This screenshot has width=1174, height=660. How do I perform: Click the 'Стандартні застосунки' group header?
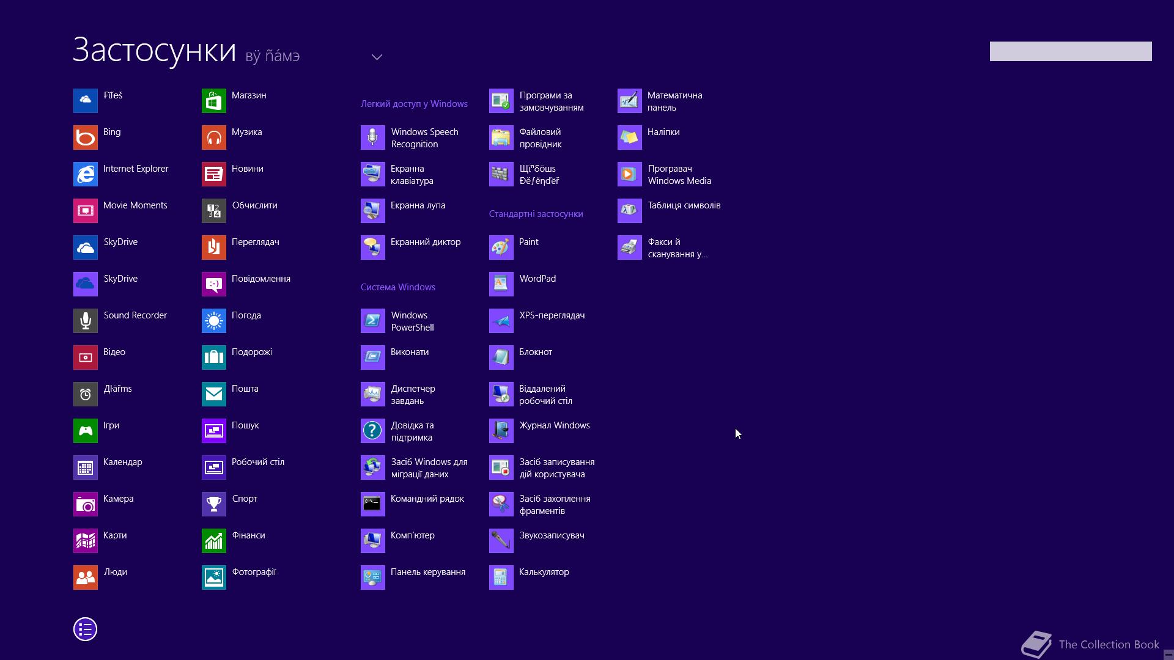(x=536, y=214)
